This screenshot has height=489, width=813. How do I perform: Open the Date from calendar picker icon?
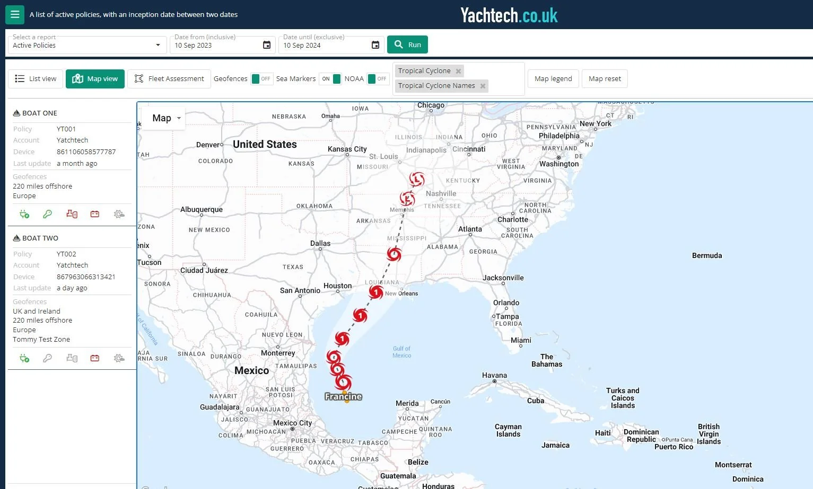[267, 45]
